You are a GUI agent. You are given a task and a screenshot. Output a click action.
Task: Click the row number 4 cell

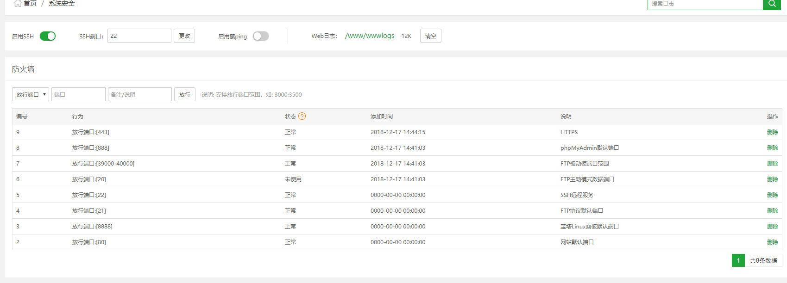pyautogui.click(x=18, y=210)
